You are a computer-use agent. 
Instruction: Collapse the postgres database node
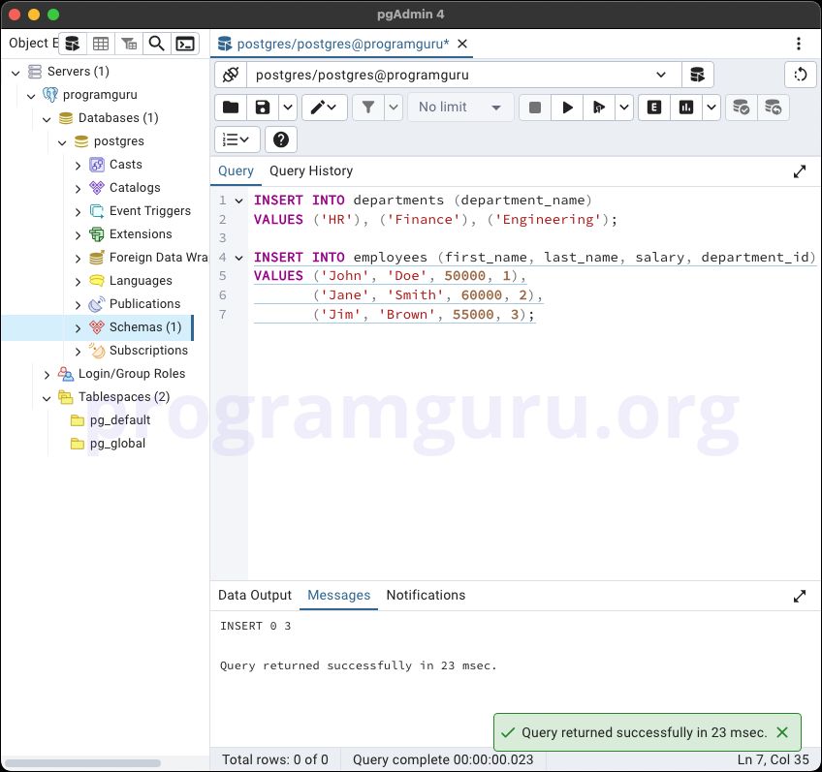pos(62,142)
